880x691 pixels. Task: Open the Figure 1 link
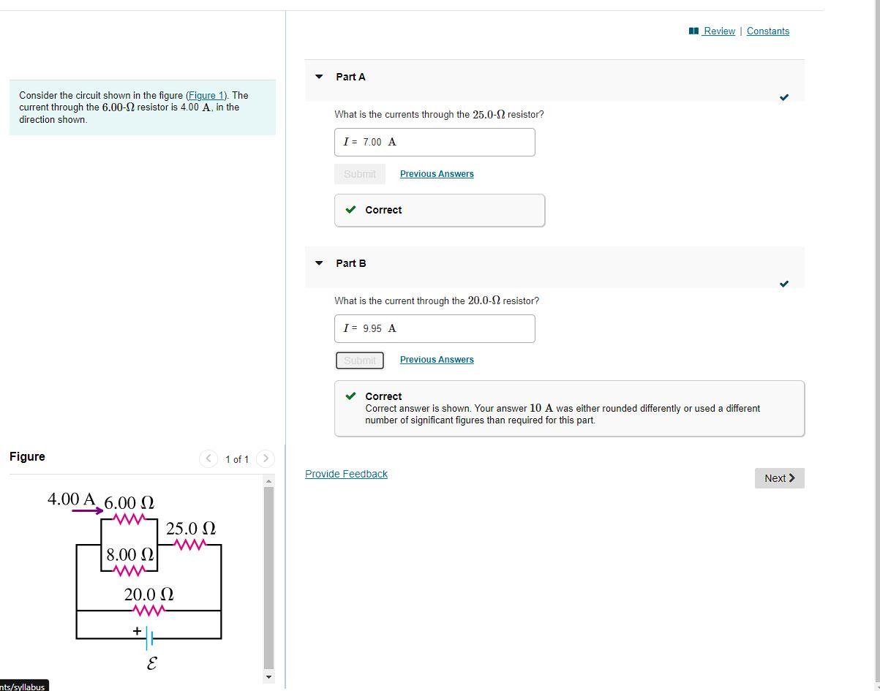206,94
